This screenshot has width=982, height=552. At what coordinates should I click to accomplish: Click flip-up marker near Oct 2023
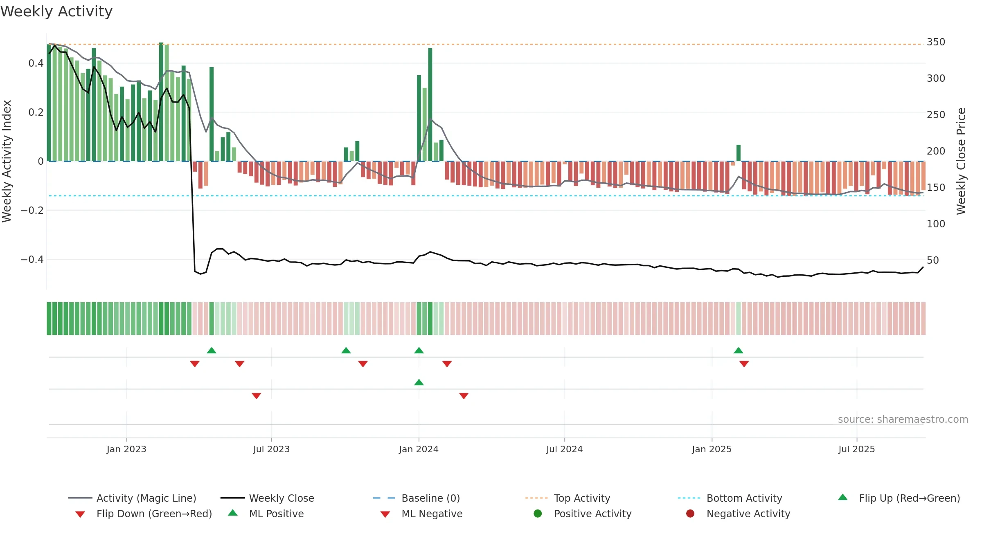346,350
